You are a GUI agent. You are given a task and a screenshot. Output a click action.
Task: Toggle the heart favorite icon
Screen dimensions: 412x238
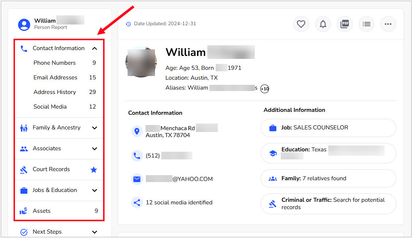coord(301,24)
